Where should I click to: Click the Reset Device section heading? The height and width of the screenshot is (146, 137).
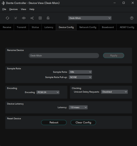click(x=14, y=118)
